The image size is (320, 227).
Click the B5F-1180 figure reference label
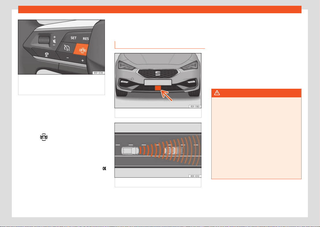pos(195,107)
